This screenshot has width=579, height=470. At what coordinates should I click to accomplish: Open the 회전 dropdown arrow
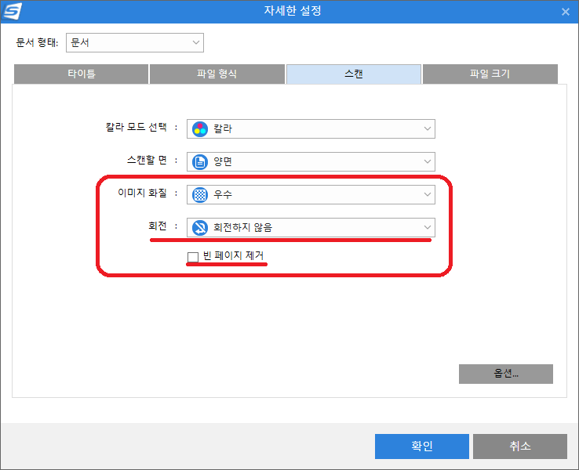pos(428,227)
